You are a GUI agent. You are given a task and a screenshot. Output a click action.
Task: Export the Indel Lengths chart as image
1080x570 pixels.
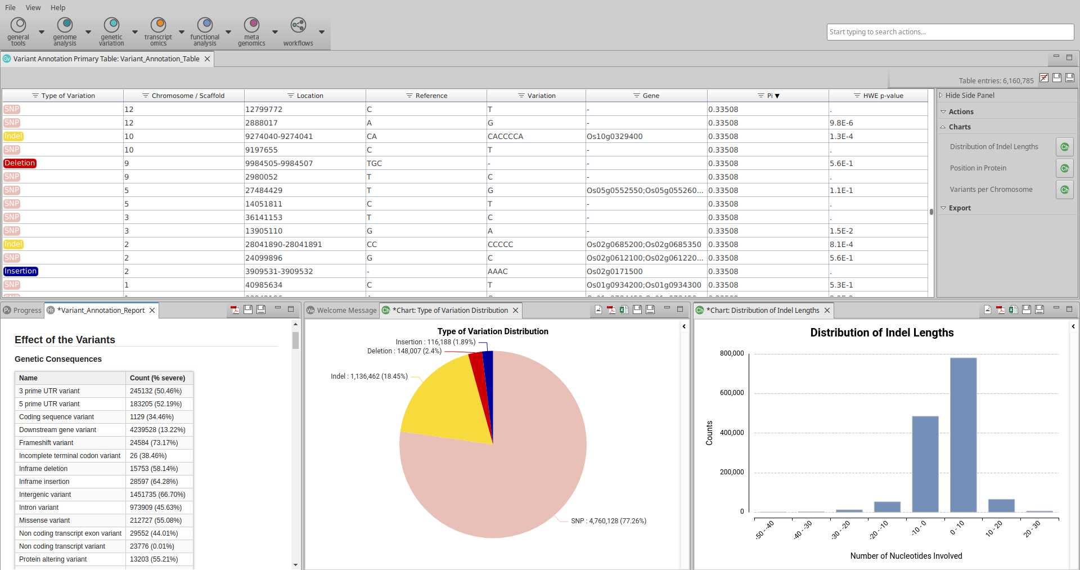tap(988, 309)
